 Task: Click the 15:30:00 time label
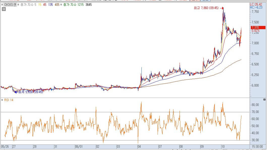(257, 146)
